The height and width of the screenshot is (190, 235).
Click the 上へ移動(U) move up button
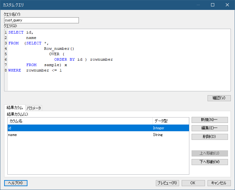(x=210, y=153)
